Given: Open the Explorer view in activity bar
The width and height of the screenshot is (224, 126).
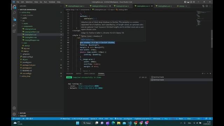Looking at the screenshot, I should coord(14,7).
